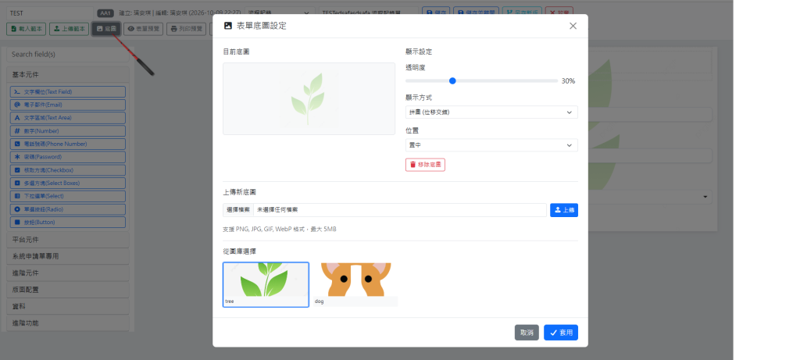
Task: Apply settings with the 套用 button
Action: [561, 333]
